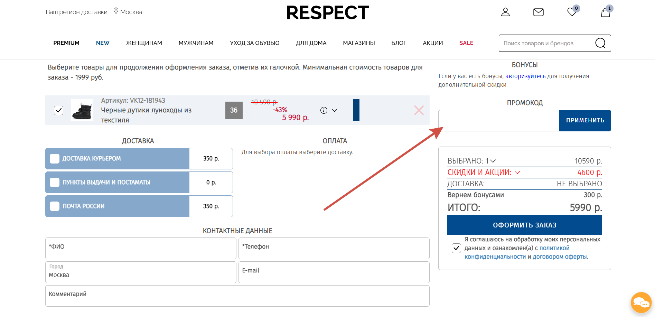Expand Скидки и акции chevron
The image size is (655, 317).
point(517,173)
